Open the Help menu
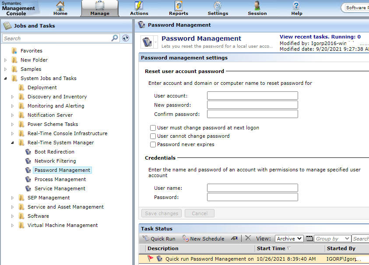The width and height of the screenshot is (369, 265). coord(296,8)
